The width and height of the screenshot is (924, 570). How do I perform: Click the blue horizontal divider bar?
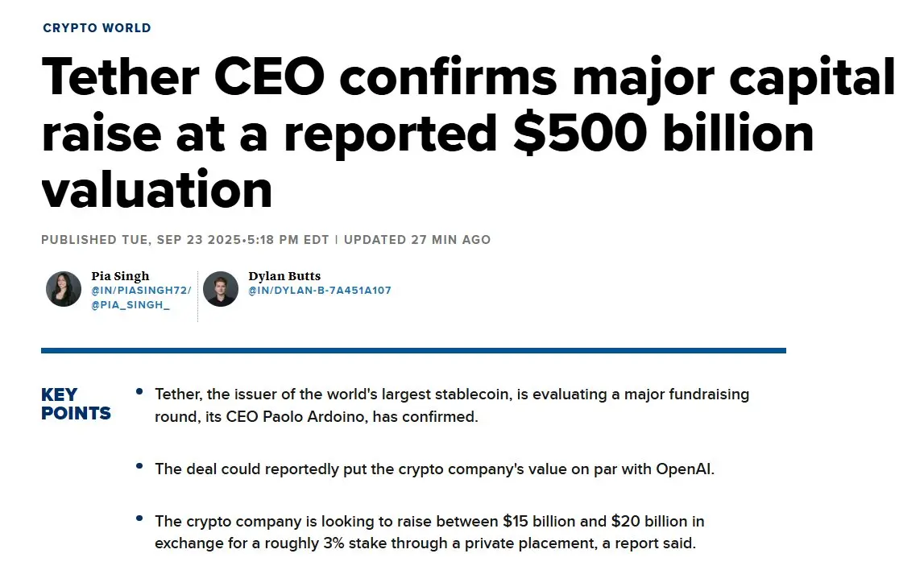tap(414, 350)
